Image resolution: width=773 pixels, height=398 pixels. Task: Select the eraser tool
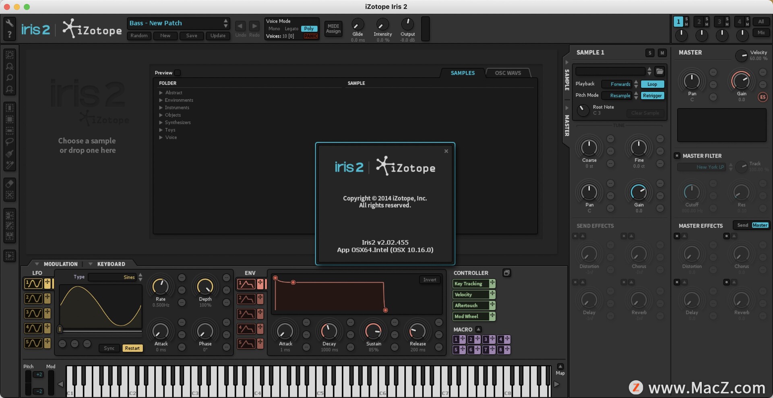point(10,184)
